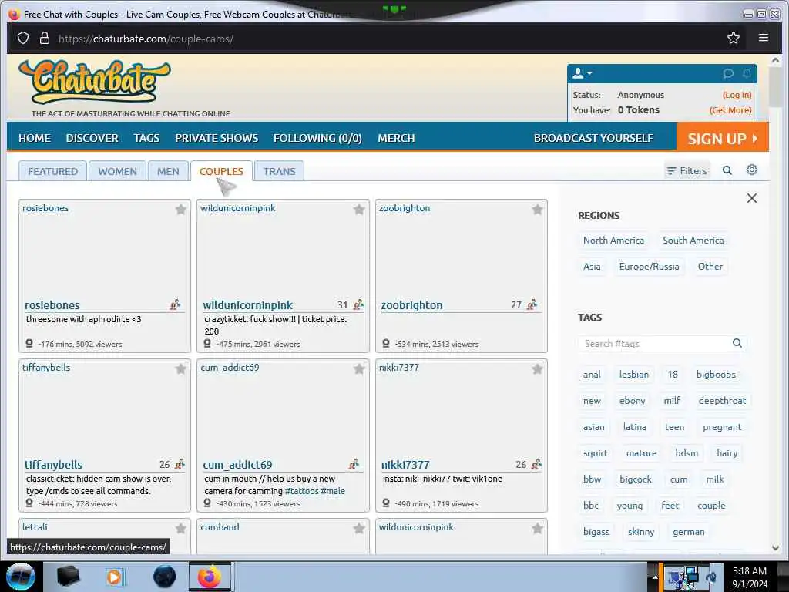Toggle the star on the nikki7377 card

[x=537, y=369]
